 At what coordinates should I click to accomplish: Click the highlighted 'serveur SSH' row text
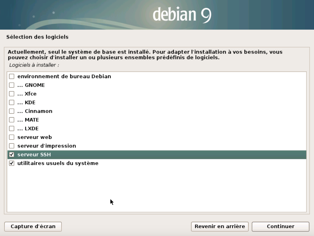pyautogui.click(x=34, y=155)
